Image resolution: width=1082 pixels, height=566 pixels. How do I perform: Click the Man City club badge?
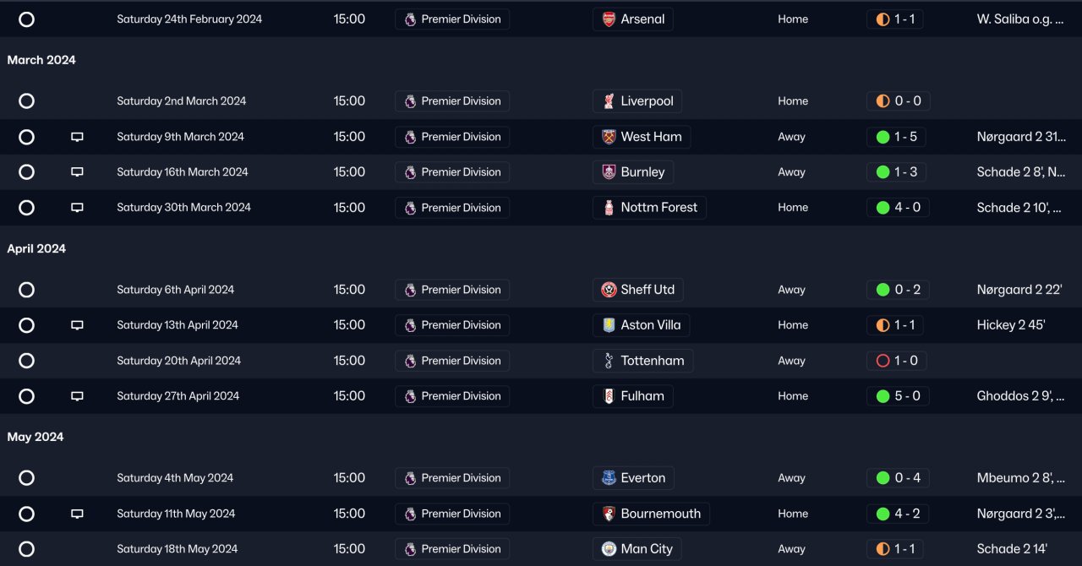pos(609,549)
